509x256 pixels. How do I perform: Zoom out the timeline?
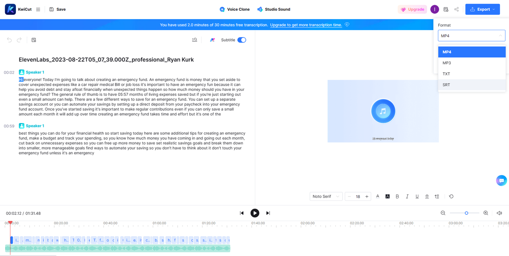tap(443, 213)
